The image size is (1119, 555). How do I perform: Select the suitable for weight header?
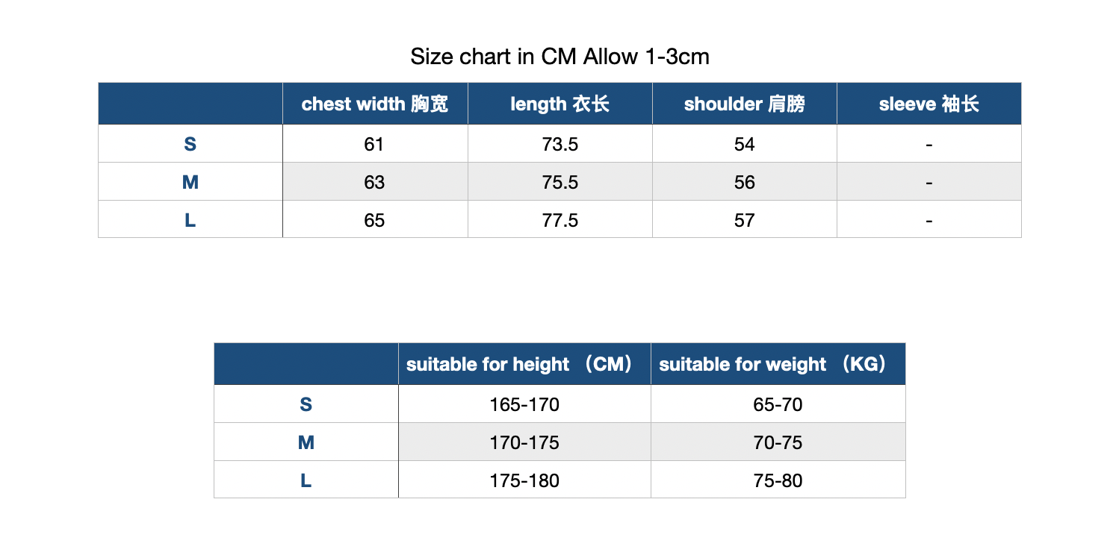coord(778,364)
